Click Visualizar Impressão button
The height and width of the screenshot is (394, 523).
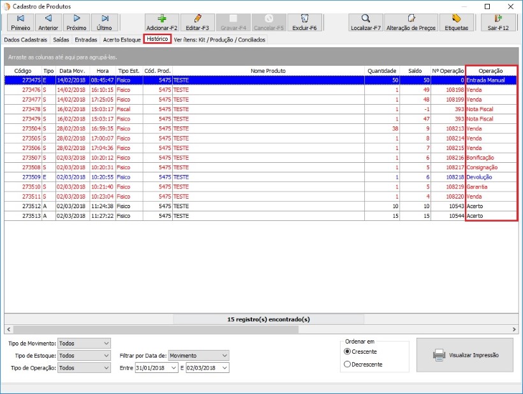point(465,355)
